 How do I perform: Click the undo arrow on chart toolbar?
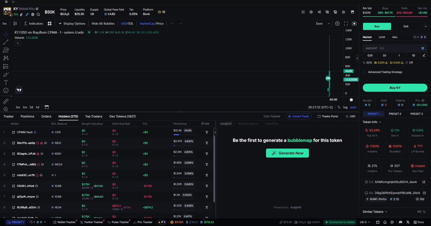point(172,24)
